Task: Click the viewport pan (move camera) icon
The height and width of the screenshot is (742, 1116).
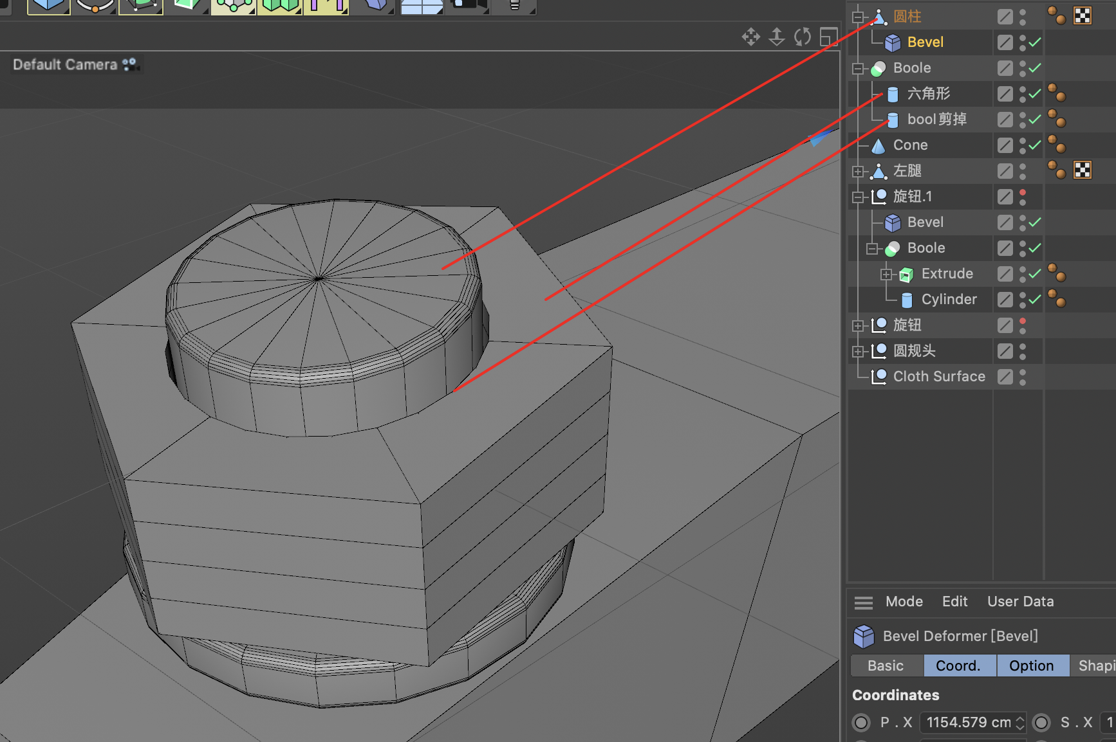Action: [750, 37]
